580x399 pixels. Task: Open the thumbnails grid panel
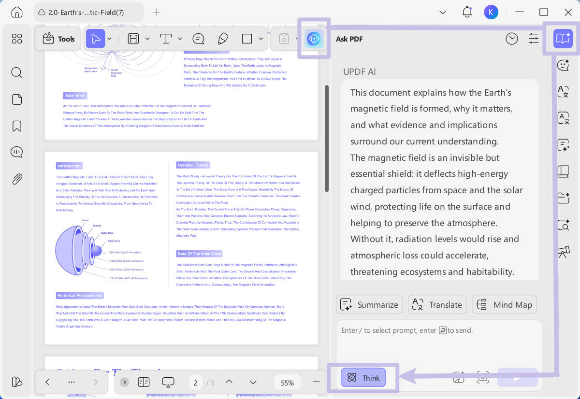pyautogui.click(x=17, y=39)
